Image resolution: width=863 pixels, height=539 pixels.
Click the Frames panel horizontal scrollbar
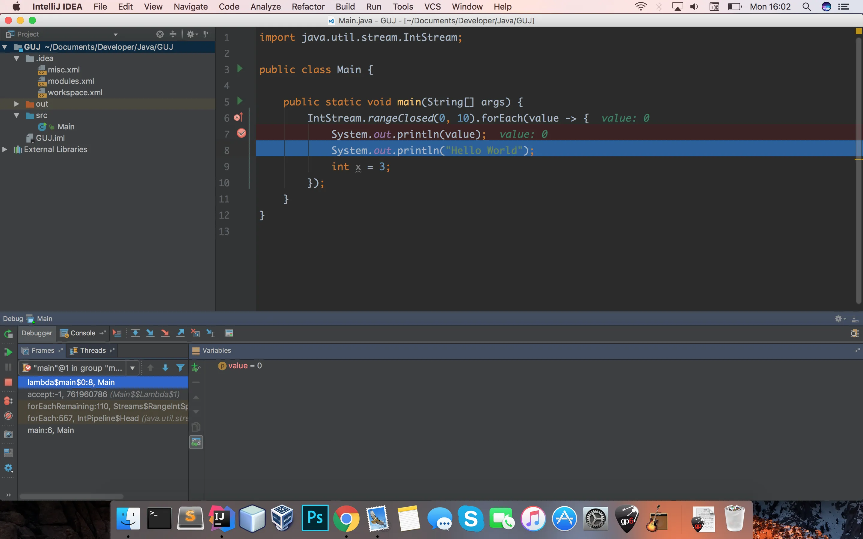pyautogui.click(x=71, y=496)
